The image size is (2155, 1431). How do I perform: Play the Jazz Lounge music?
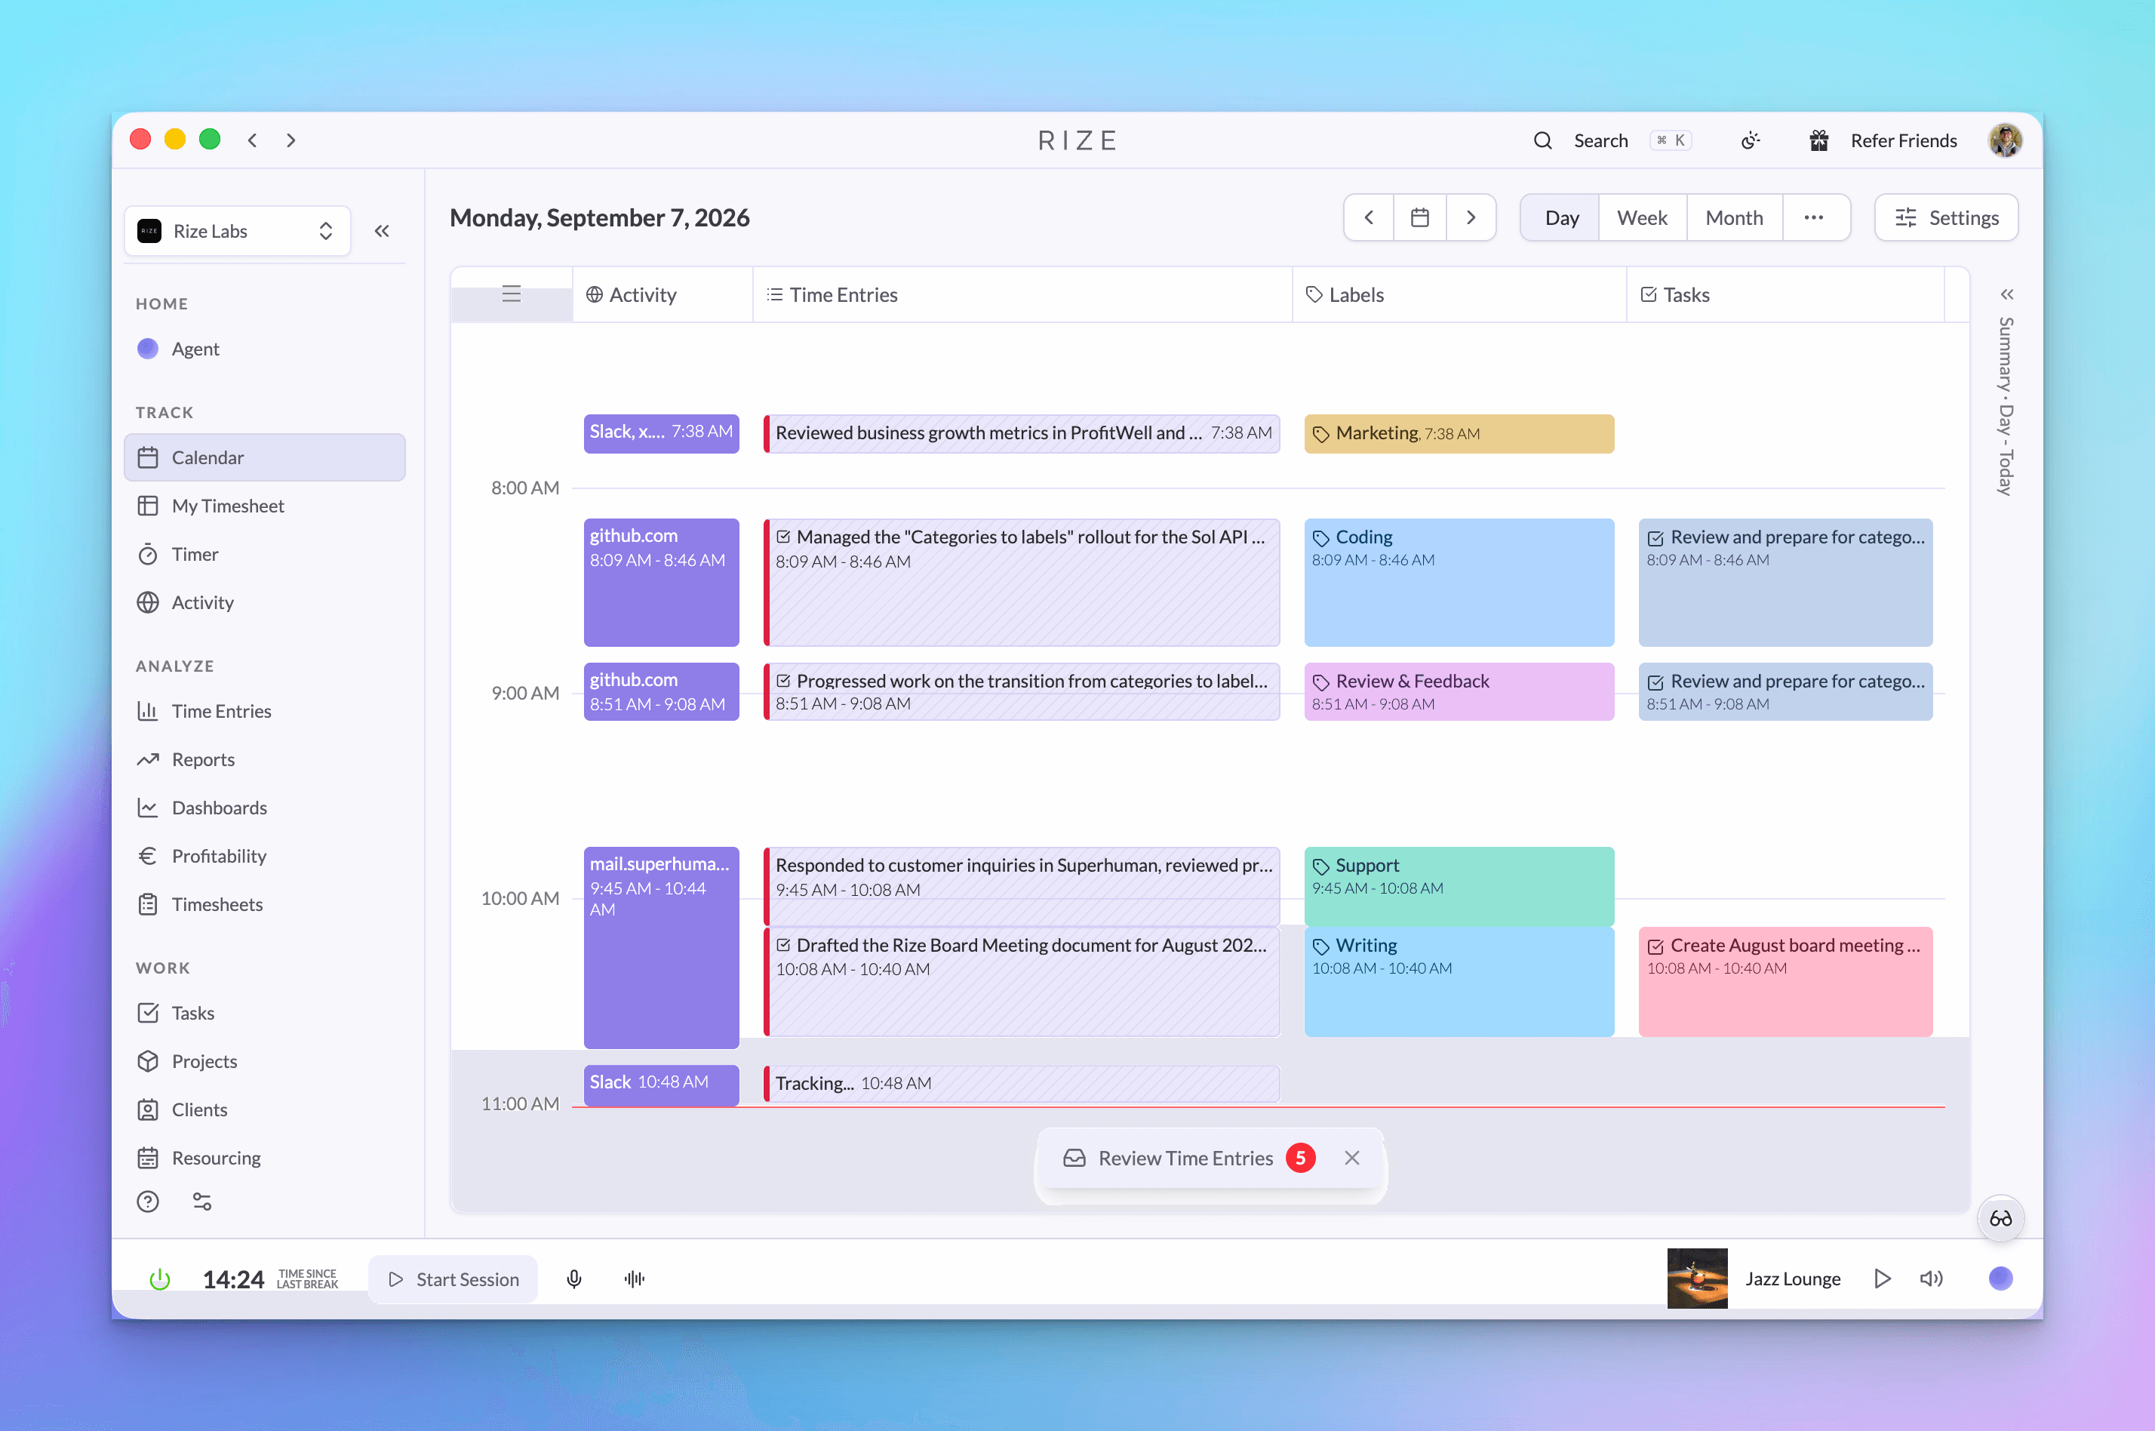point(1882,1279)
